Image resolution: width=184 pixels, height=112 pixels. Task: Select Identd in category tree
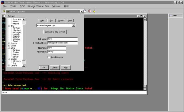coord(16,21)
